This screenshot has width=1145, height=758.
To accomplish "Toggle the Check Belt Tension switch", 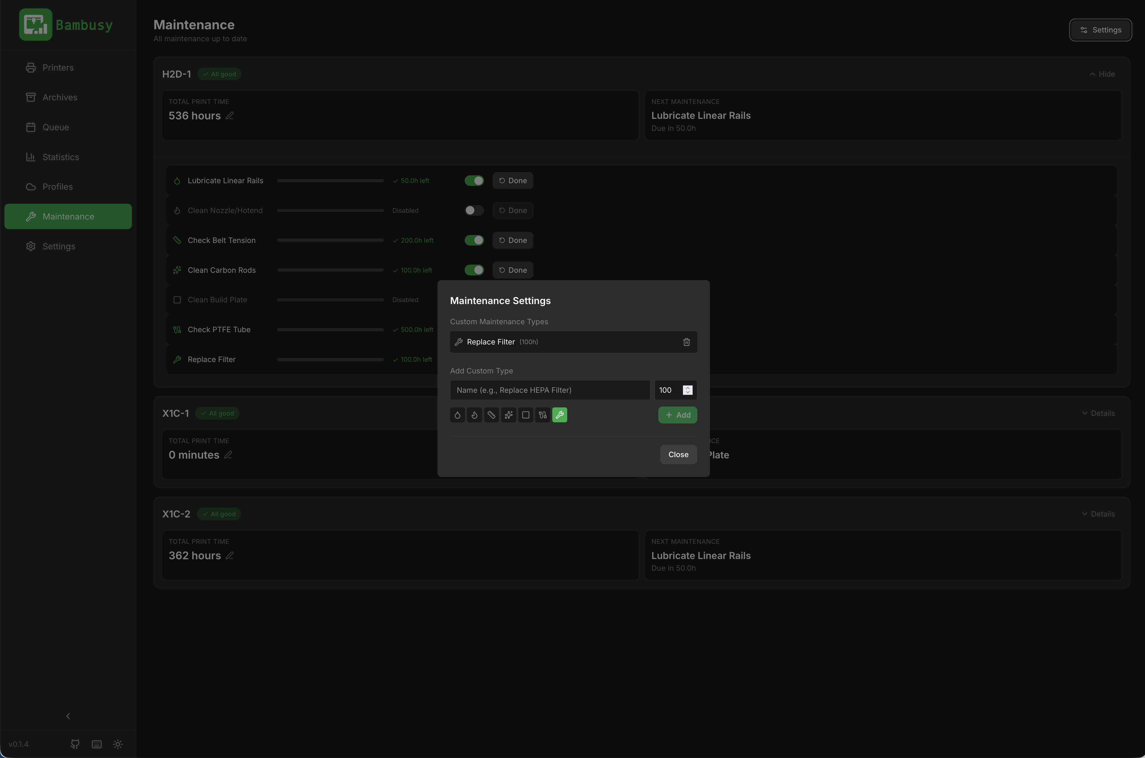I will click(474, 240).
